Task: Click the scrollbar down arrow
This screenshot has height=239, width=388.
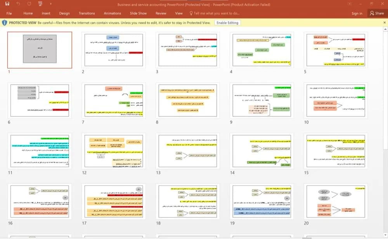Action: pos(385,235)
